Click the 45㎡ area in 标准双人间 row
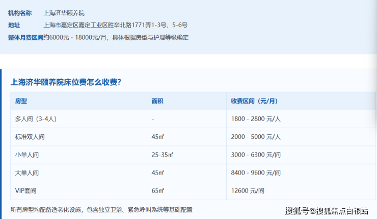This screenshot has height=219, width=377. click(x=158, y=137)
